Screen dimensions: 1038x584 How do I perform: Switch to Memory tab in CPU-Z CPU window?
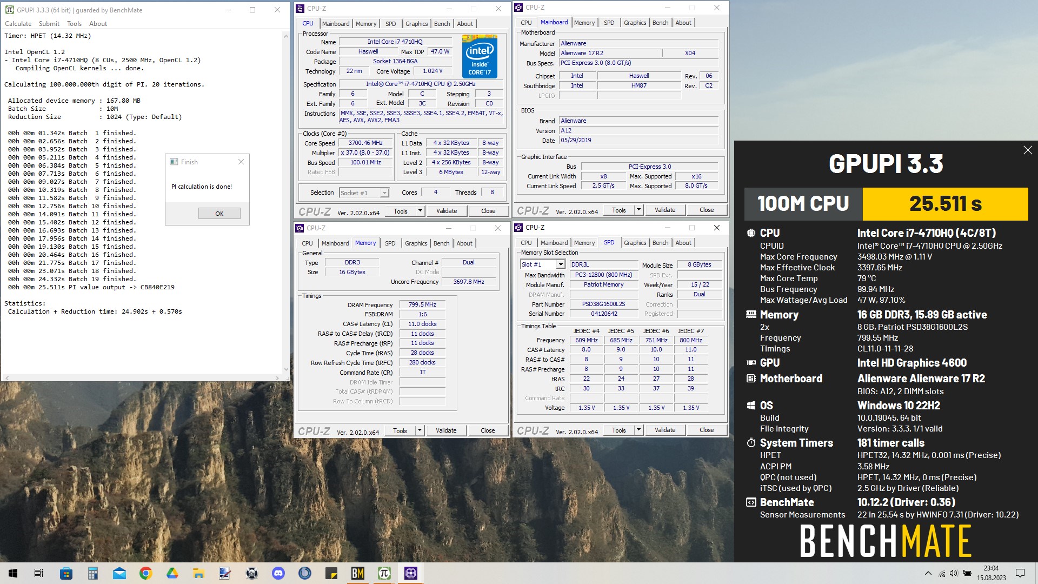point(366,24)
